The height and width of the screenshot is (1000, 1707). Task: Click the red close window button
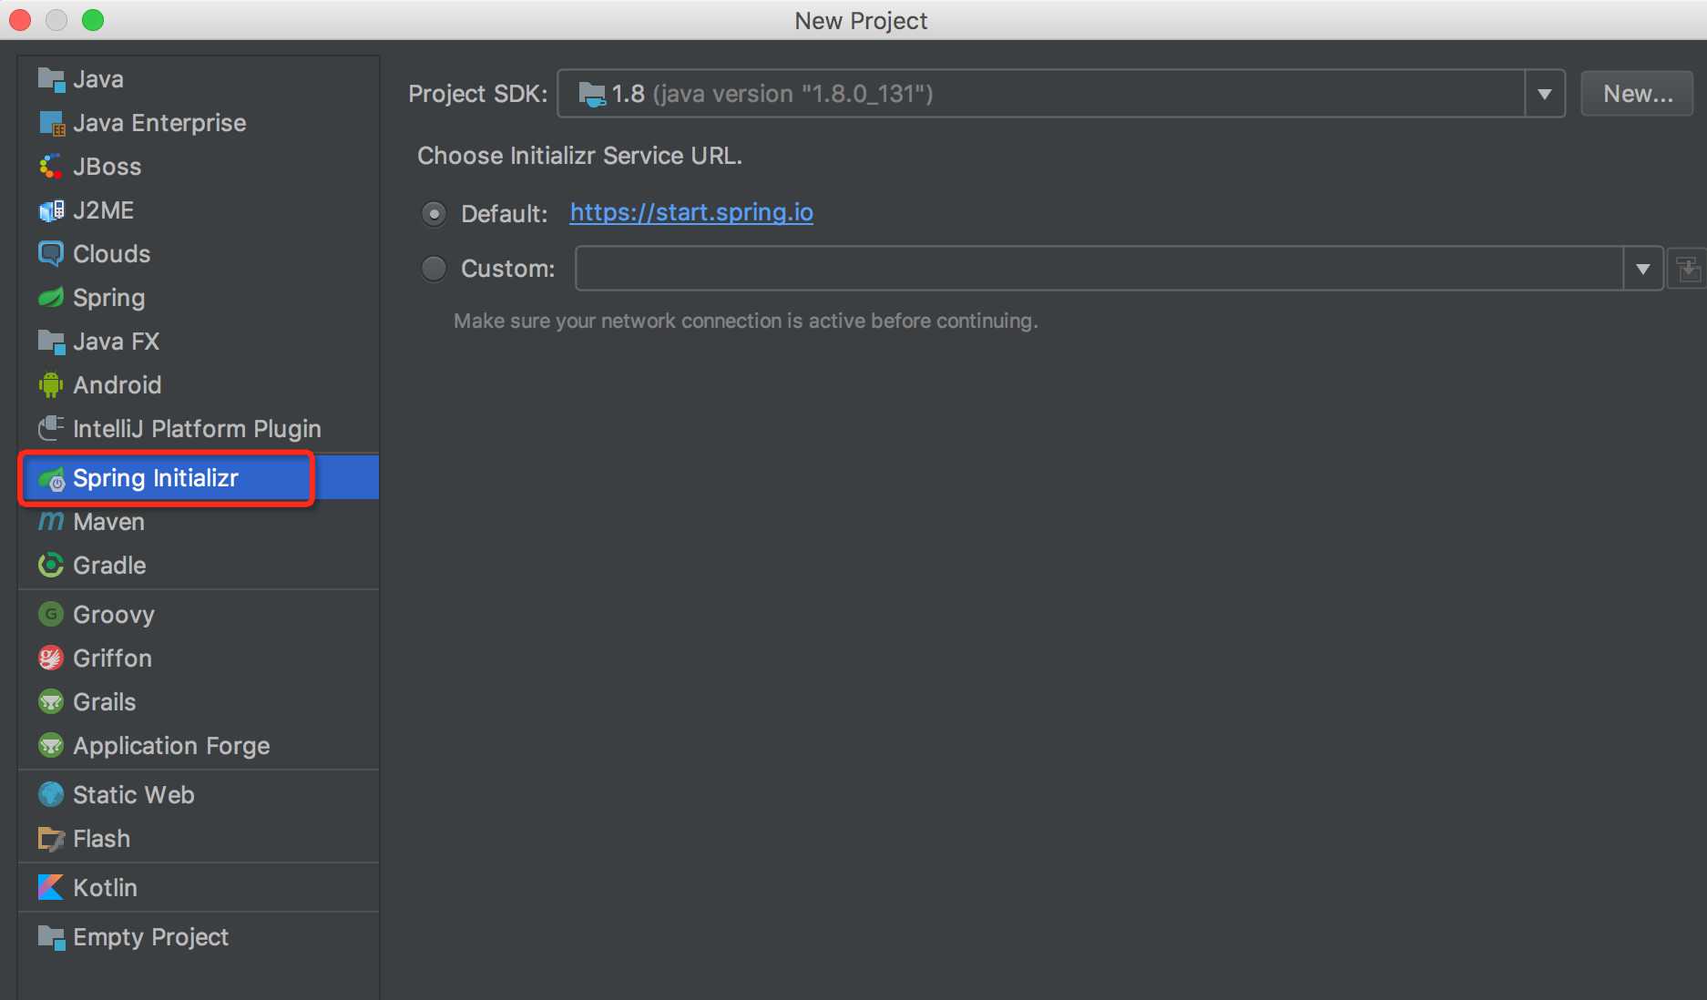pyautogui.click(x=20, y=20)
